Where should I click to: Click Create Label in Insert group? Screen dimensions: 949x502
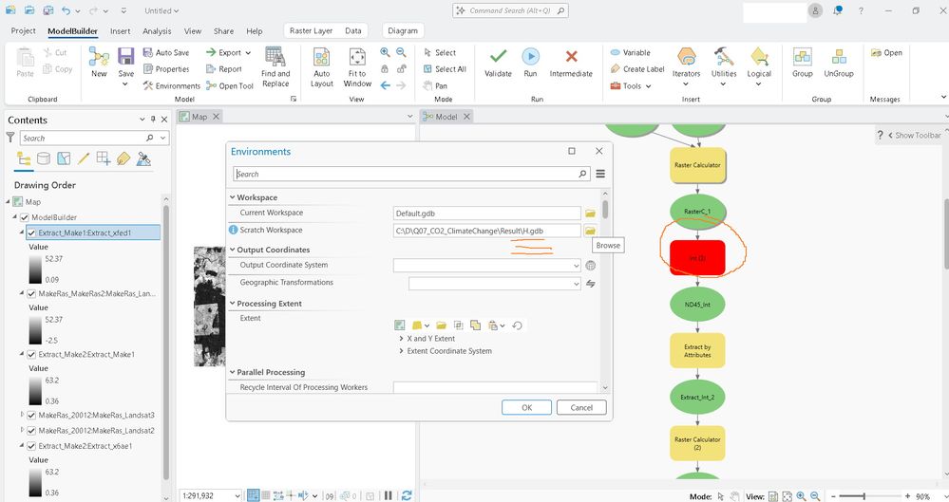637,69
